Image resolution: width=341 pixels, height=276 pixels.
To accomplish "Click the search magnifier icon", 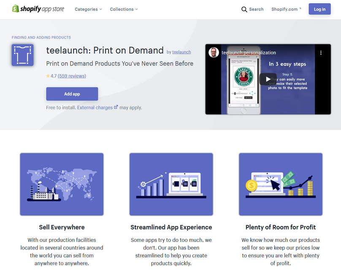I will (244, 9).
